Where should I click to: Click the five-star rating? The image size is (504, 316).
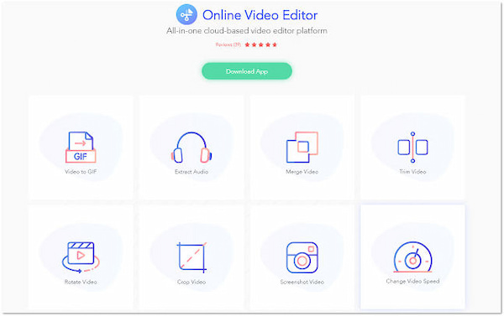pyautogui.click(x=260, y=44)
